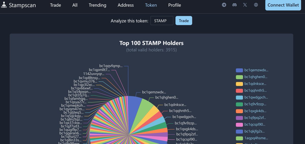Click pie chart label bc1qt35j7q...
The image size is (305, 144).
pyautogui.click(x=79, y=95)
